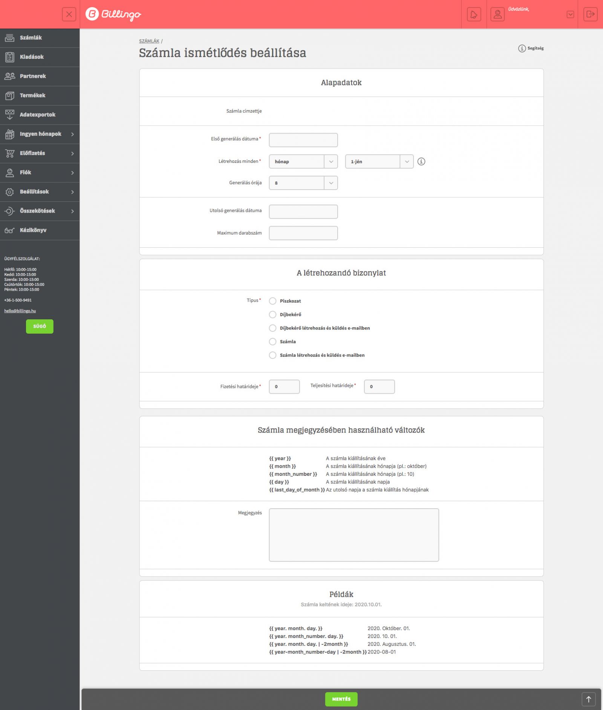The width and height of the screenshot is (603, 710).
Task: Select Díjbekérő létrehozás és küldés e-mailben
Action: (272, 328)
